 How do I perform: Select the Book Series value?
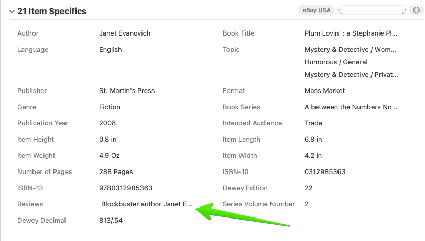pyautogui.click(x=351, y=107)
